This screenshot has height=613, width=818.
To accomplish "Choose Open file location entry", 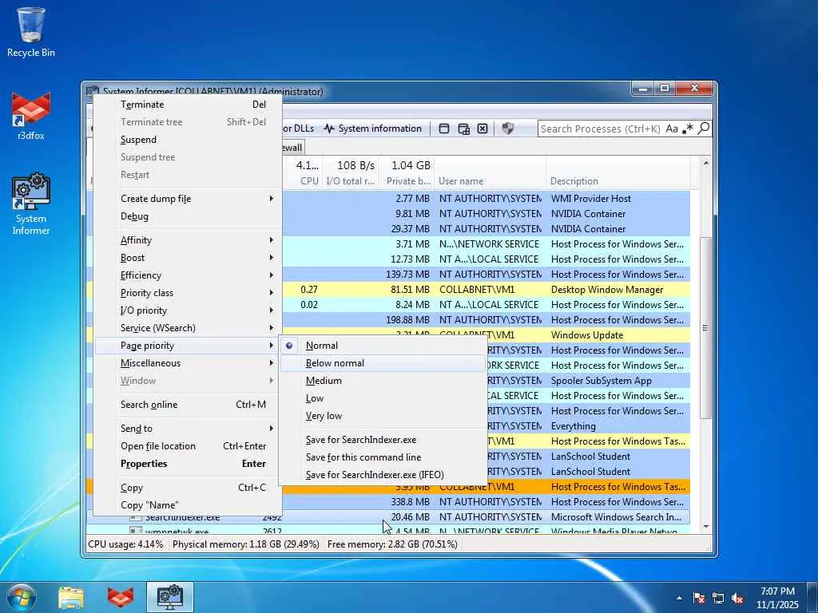I will (189, 446).
